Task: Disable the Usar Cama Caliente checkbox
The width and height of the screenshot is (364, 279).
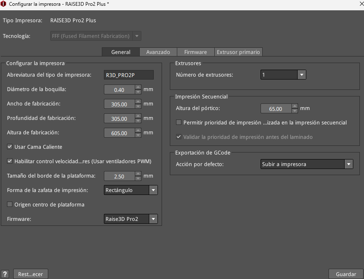Action: coord(10,147)
